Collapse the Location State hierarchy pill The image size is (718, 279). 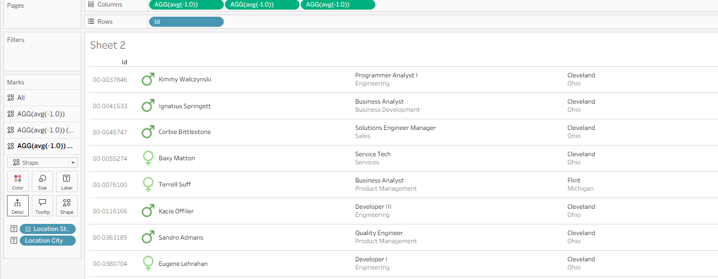coord(28,229)
